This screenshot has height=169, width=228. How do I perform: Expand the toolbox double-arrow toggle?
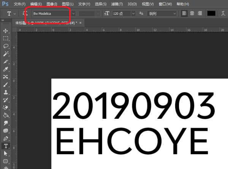tap(3, 20)
